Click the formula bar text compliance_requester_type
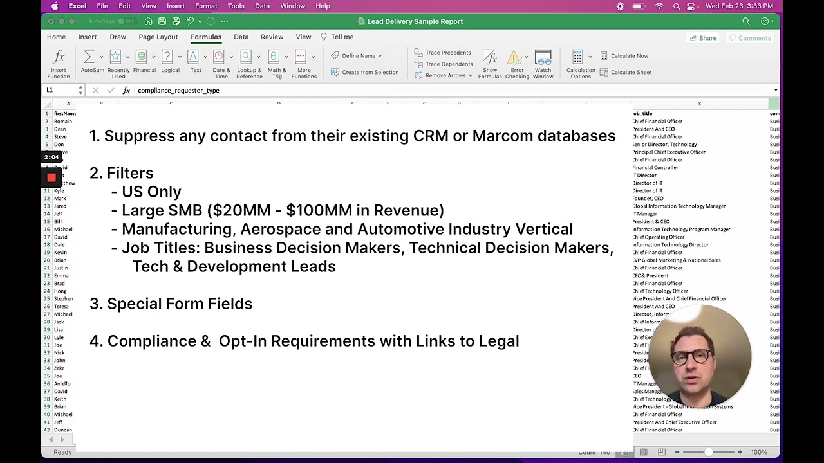The image size is (824, 463). (x=178, y=90)
